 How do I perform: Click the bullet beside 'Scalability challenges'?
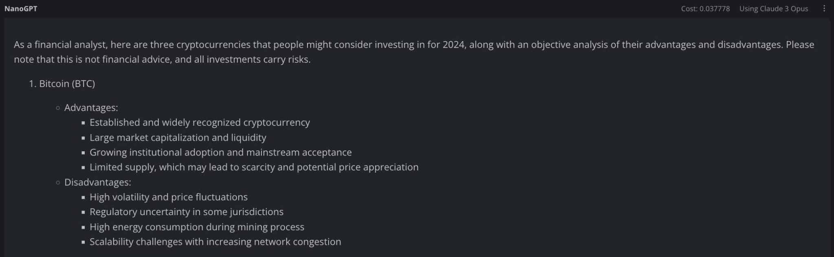[x=83, y=242]
